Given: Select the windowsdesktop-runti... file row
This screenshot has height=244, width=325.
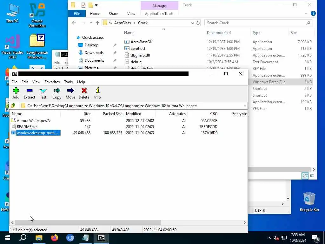Looking at the screenshot, I should coord(36,132).
